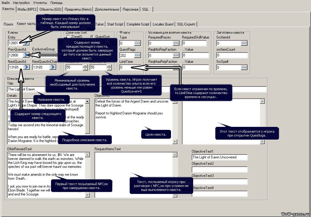Click the OfferRewardText scrollbar down arrow

87,195
